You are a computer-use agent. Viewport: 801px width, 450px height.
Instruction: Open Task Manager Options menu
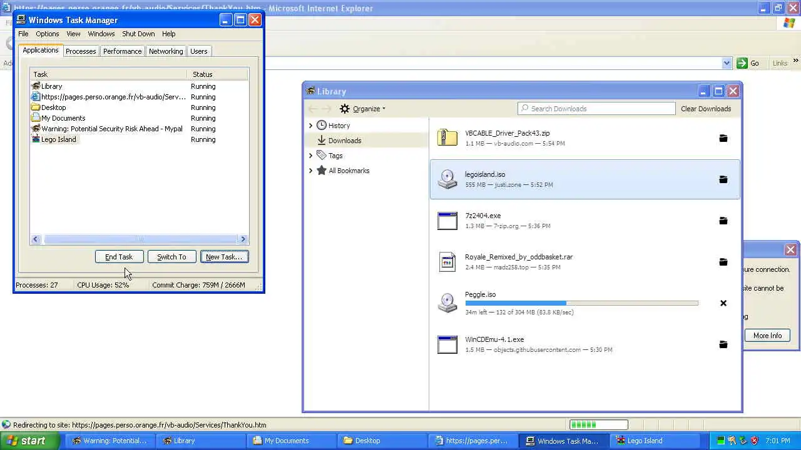(47, 34)
